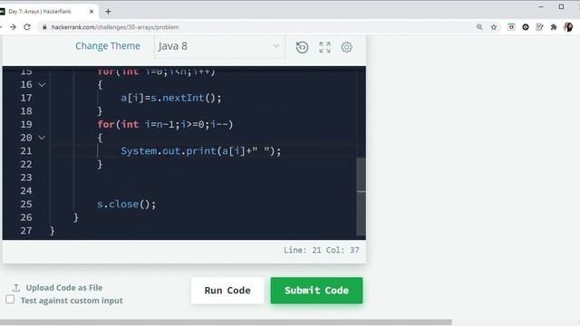Click the Change Theme link
This screenshot has height=326, width=580.
108,46
